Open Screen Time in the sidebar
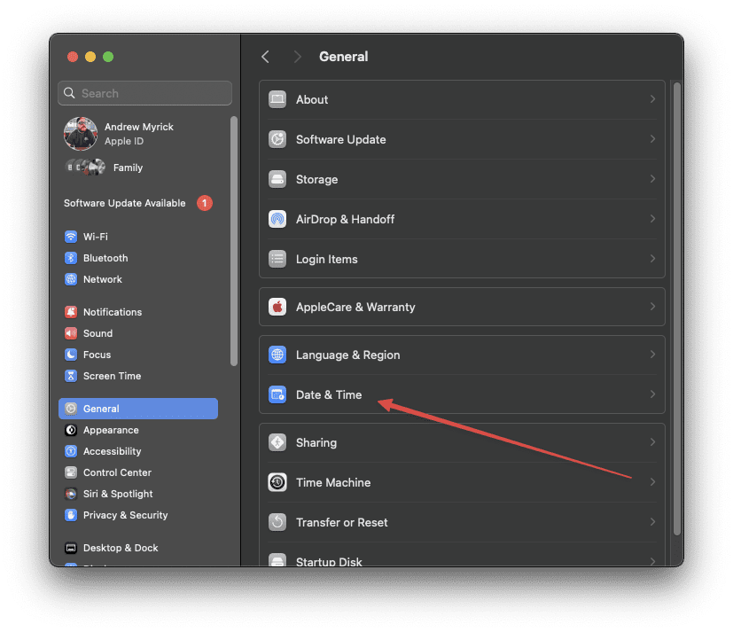733x632 pixels. (138, 376)
